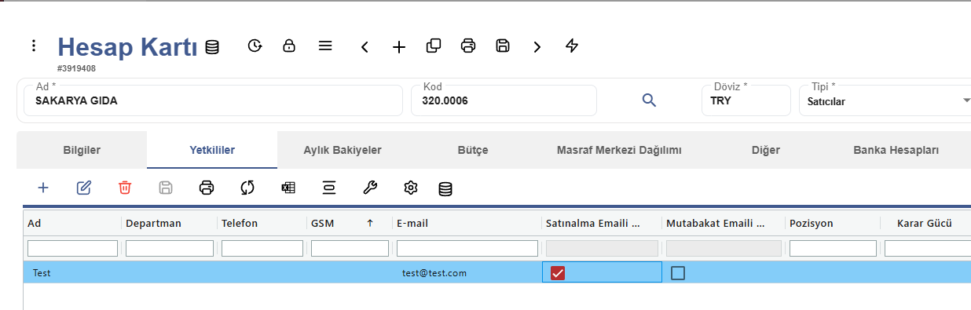Uncheck Satınalma Emaili checkbox for Test
Screen dimensions: 971x310
(558, 273)
